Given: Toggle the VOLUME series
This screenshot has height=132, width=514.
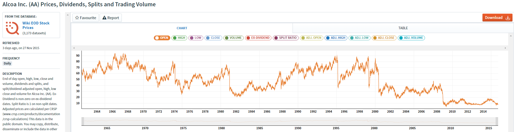Looking at the screenshot, I should coord(234,38).
